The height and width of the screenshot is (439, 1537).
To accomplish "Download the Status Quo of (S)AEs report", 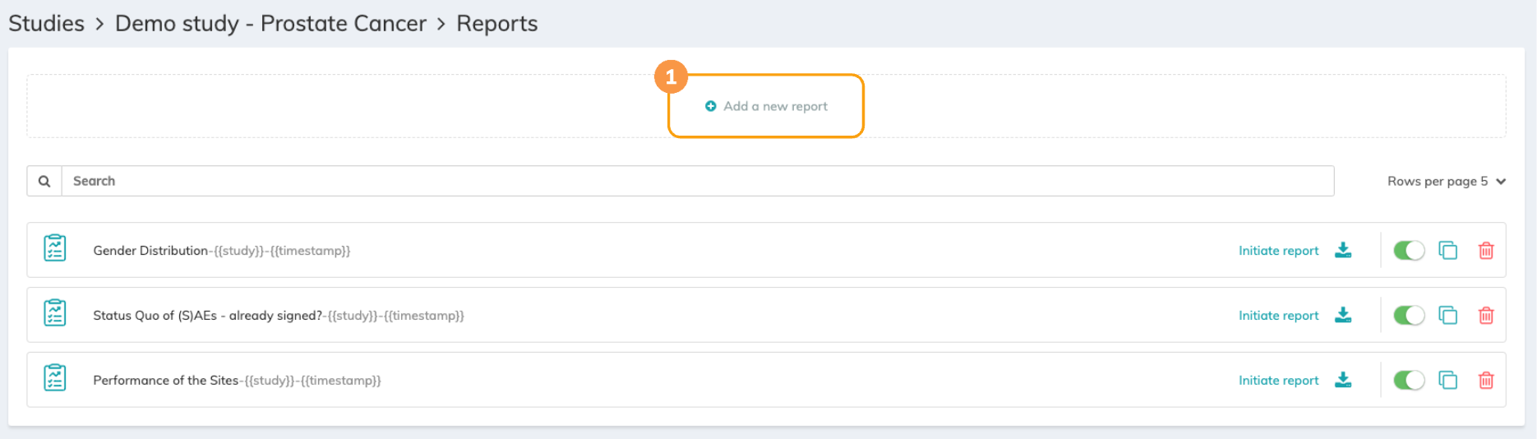I will (x=1343, y=315).
